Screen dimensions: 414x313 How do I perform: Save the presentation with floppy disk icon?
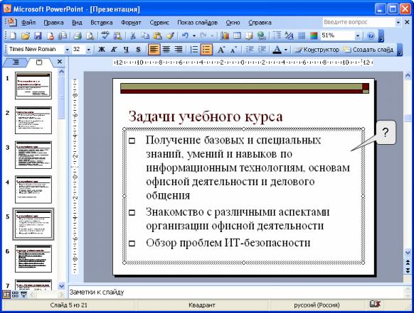point(38,35)
